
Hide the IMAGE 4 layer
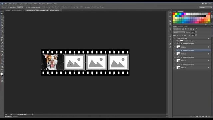point(174,68)
